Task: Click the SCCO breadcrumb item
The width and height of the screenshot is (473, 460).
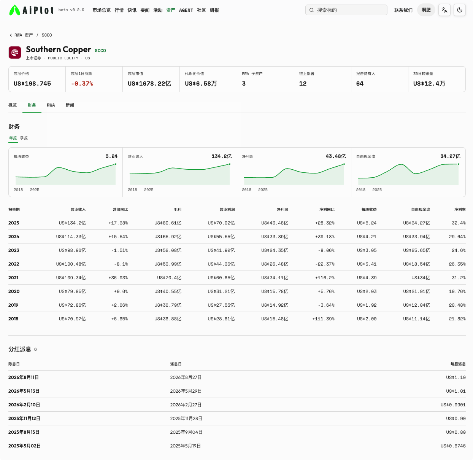Action: point(47,35)
